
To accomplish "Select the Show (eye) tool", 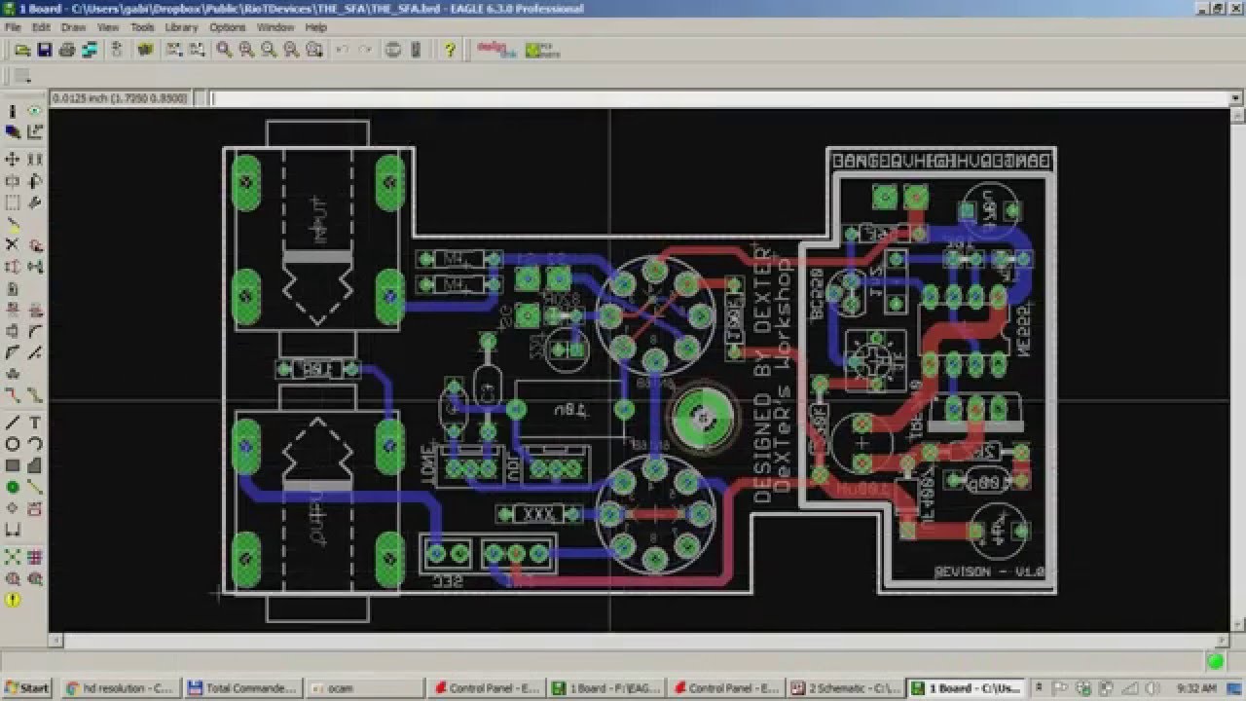I will tap(35, 111).
